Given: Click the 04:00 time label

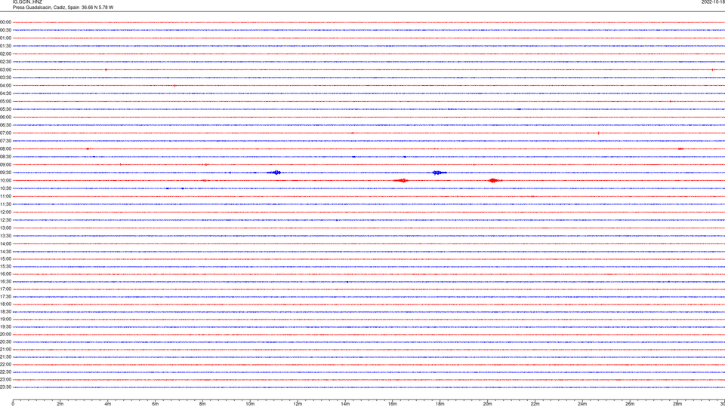Looking at the screenshot, I should (5, 85).
